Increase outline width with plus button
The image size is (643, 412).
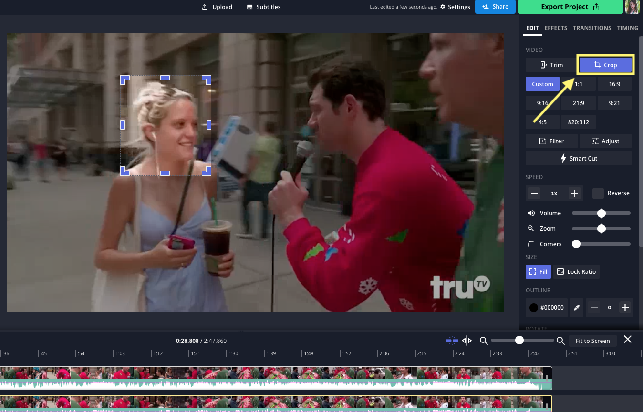pos(625,308)
